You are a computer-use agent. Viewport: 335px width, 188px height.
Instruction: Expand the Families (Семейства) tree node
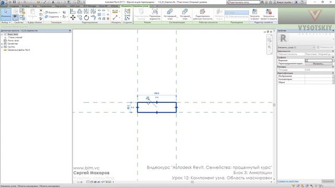pyautogui.click(x=2, y=44)
